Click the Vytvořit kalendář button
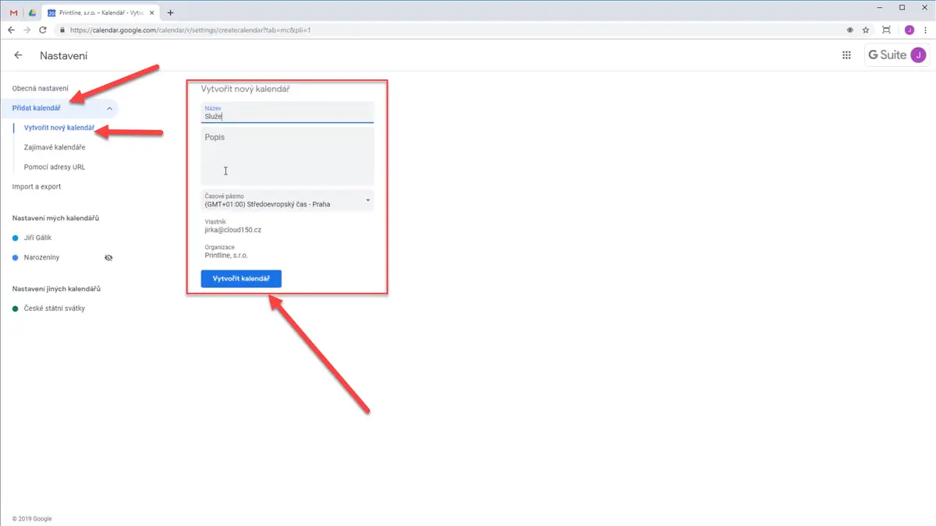Image resolution: width=936 pixels, height=526 pixels. (241, 279)
